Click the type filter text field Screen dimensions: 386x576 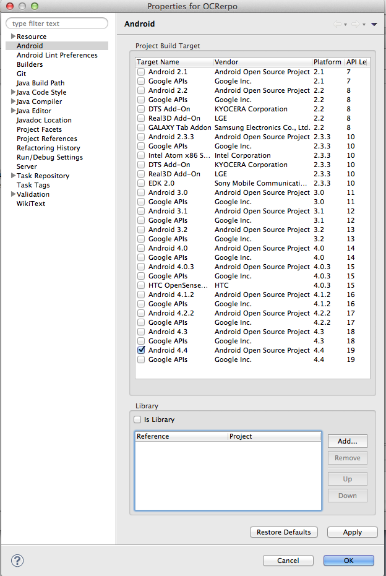coord(57,24)
